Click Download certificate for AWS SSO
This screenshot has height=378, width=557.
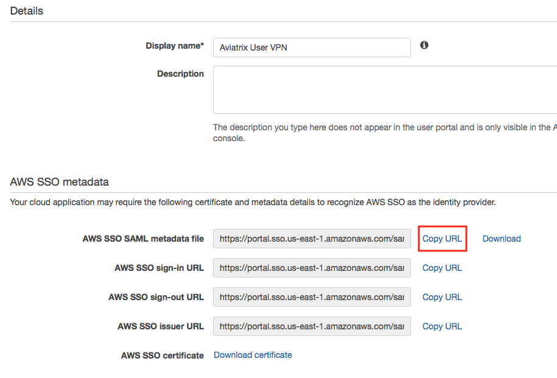(253, 355)
